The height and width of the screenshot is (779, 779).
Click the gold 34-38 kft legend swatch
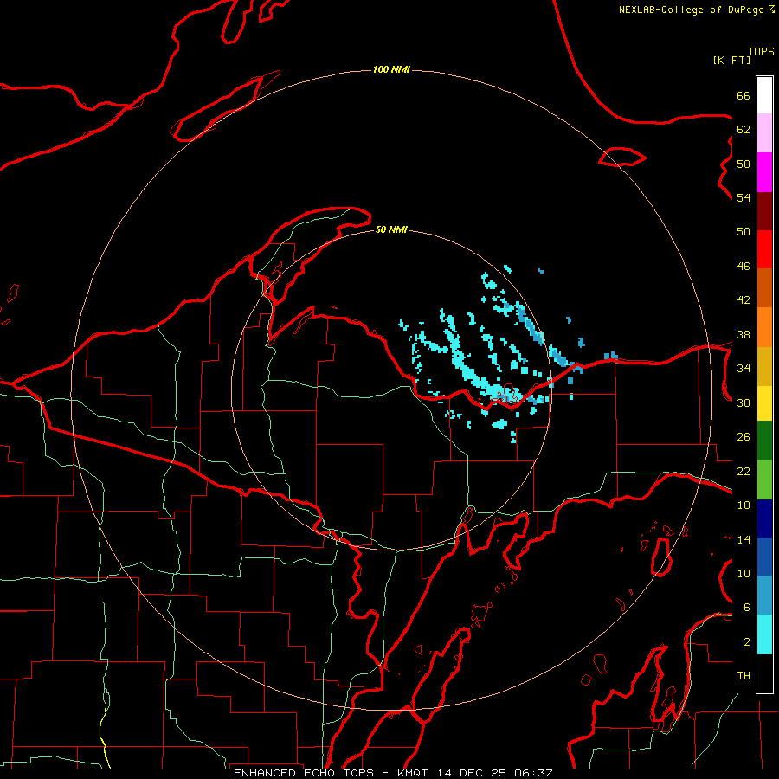[764, 367]
